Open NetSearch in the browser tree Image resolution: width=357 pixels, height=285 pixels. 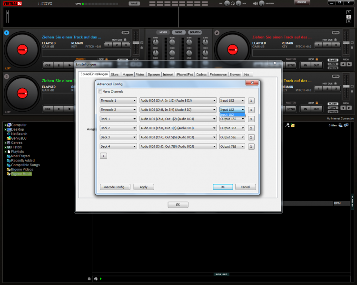19,134
